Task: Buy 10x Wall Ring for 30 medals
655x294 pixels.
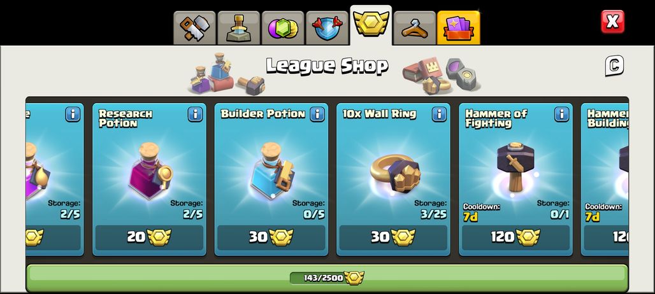Action: [x=393, y=237]
